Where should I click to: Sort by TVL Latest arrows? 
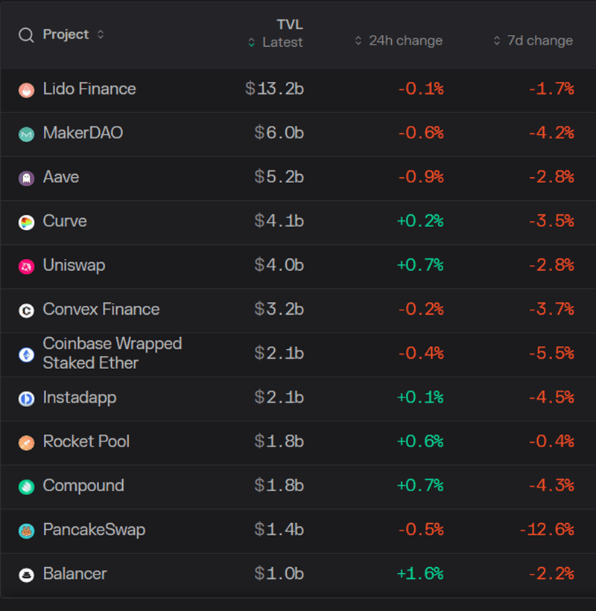(x=252, y=42)
